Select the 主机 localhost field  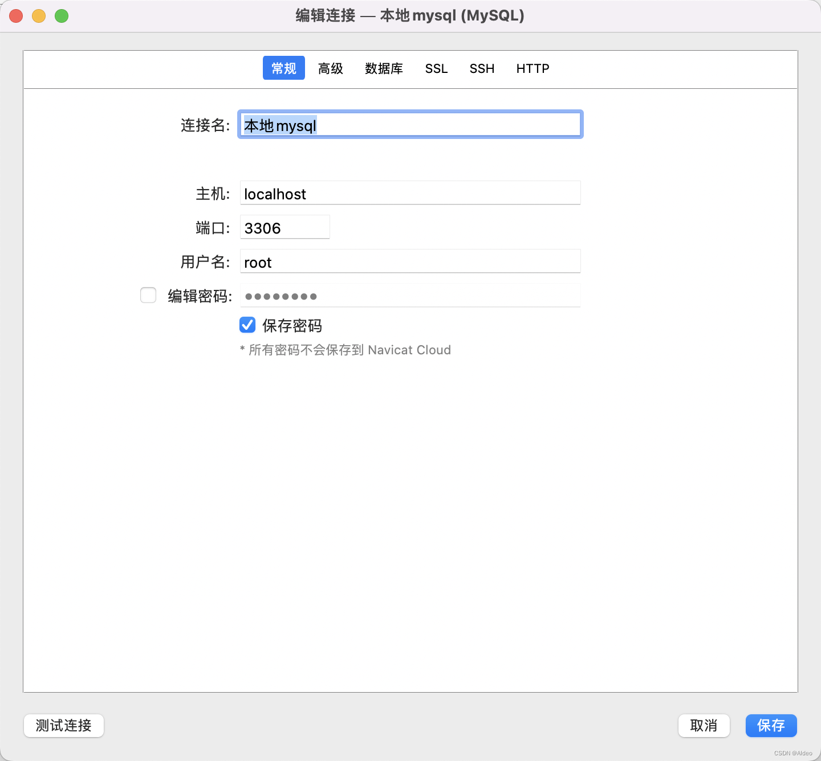click(x=410, y=193)
